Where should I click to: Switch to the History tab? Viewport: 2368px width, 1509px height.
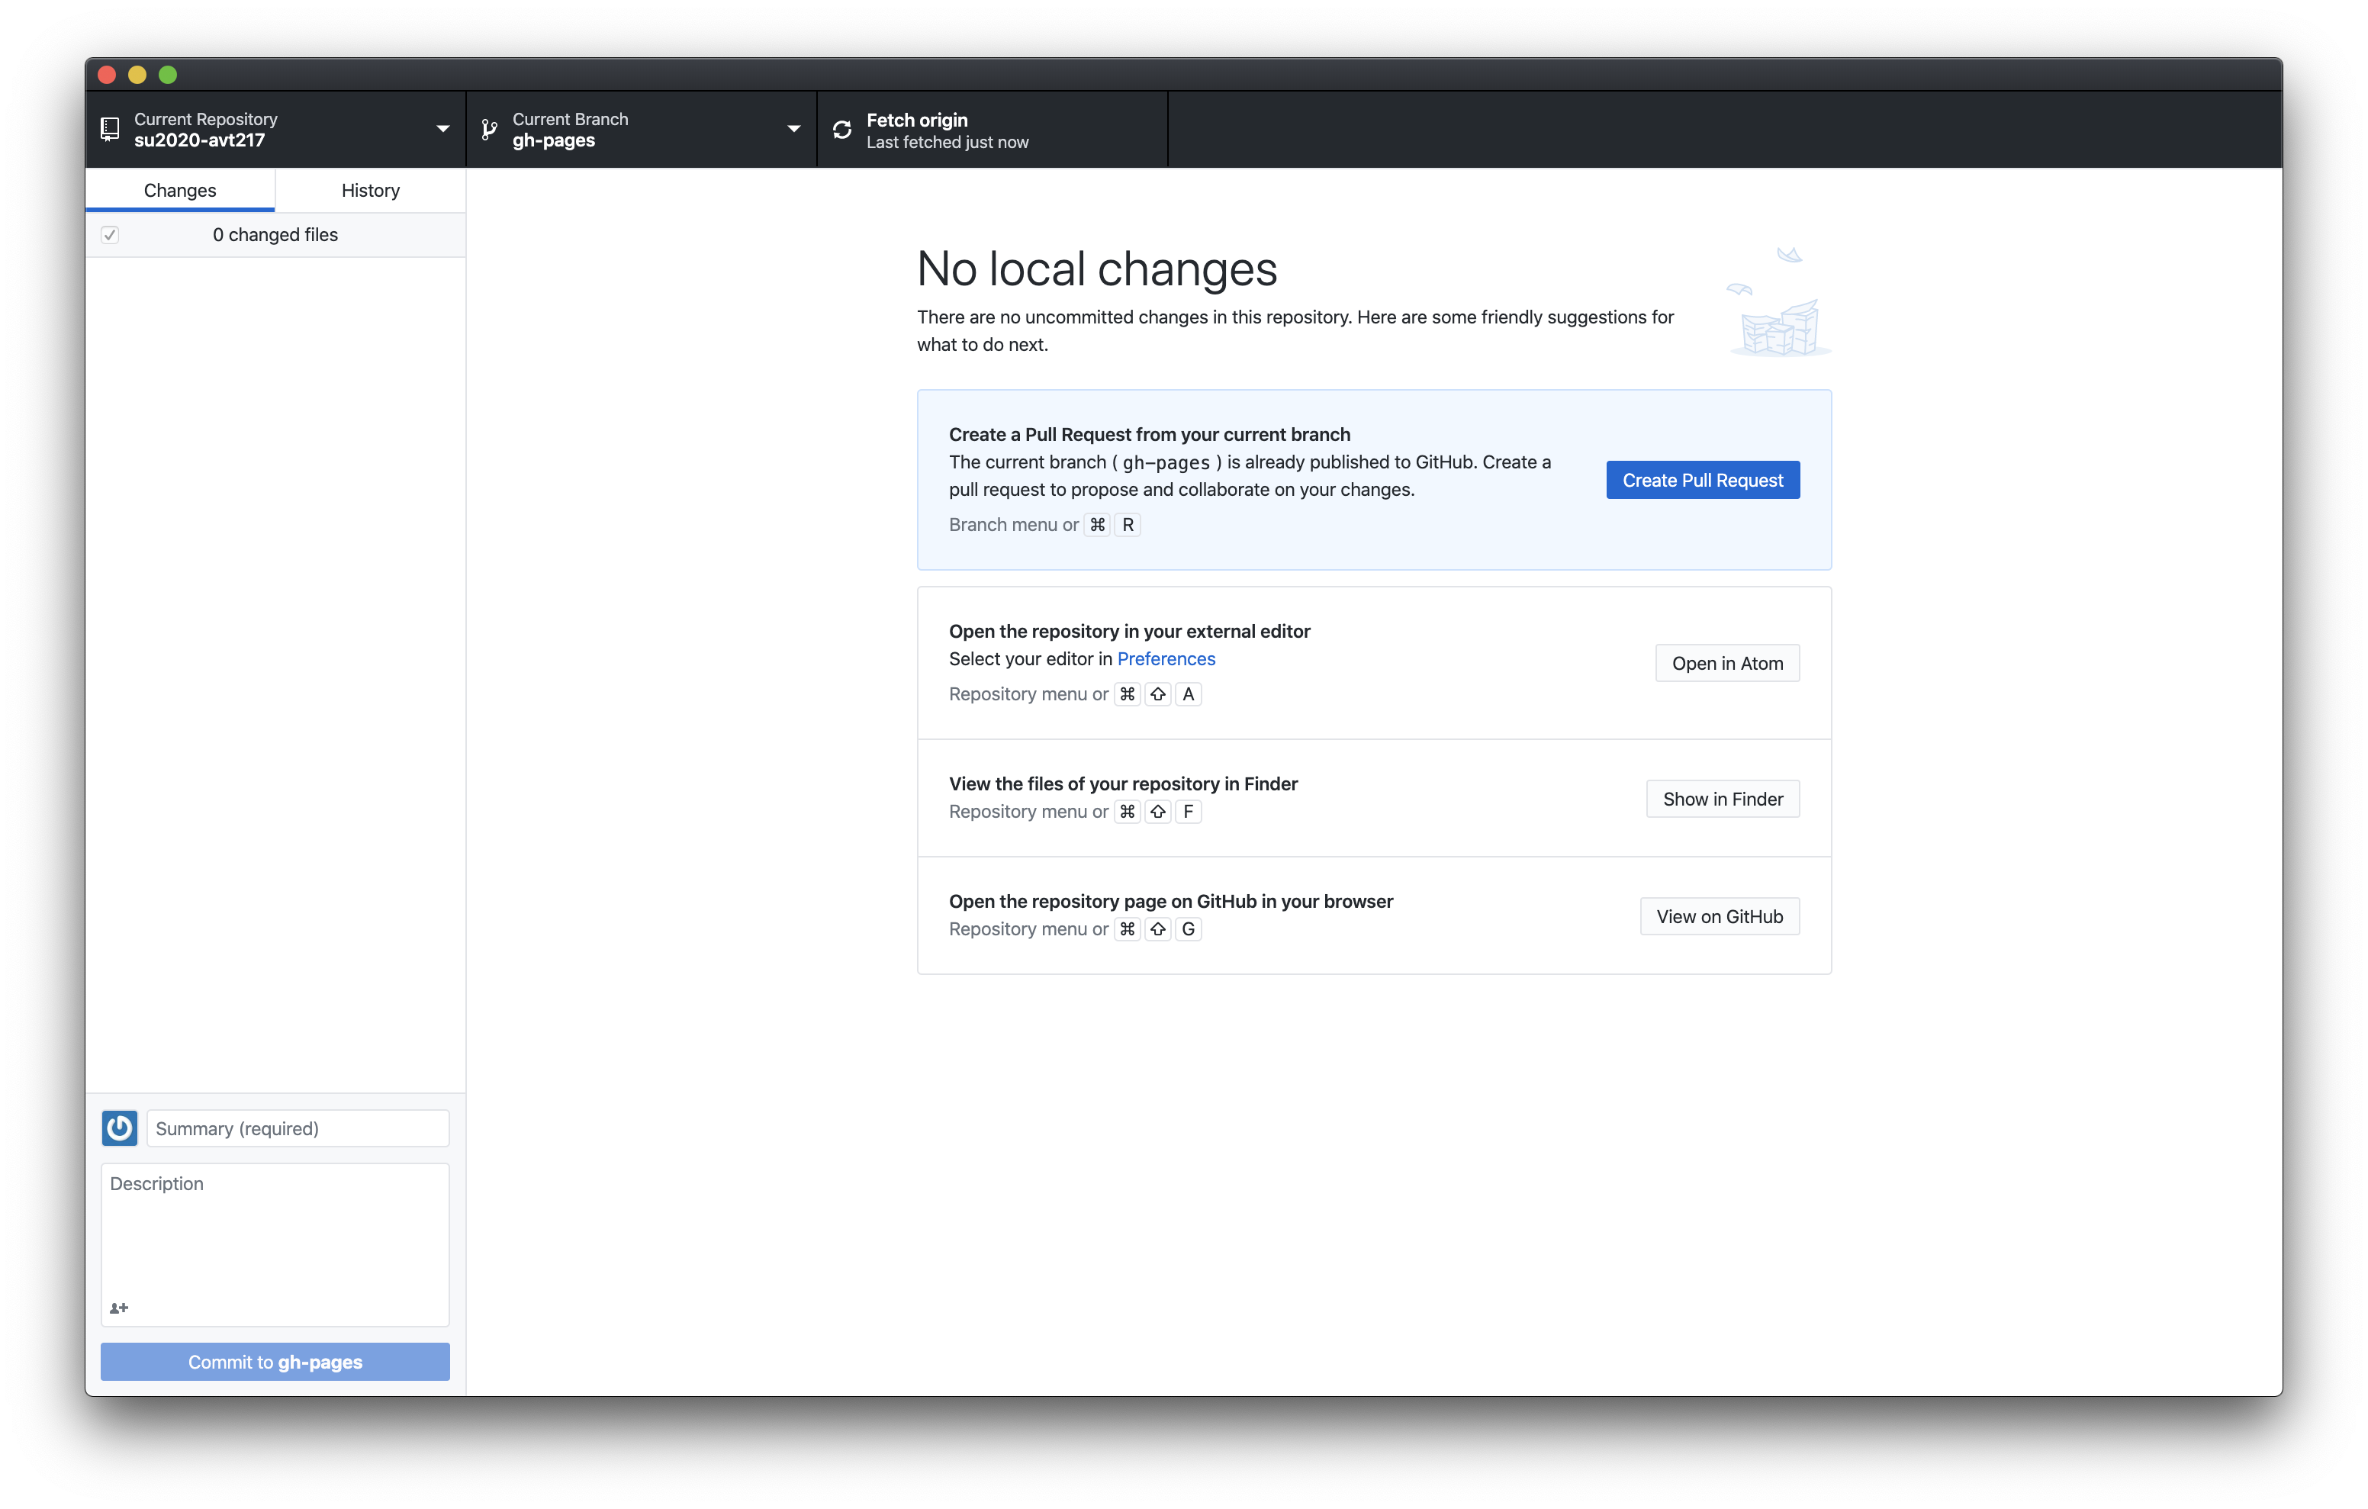coord(371,190)
